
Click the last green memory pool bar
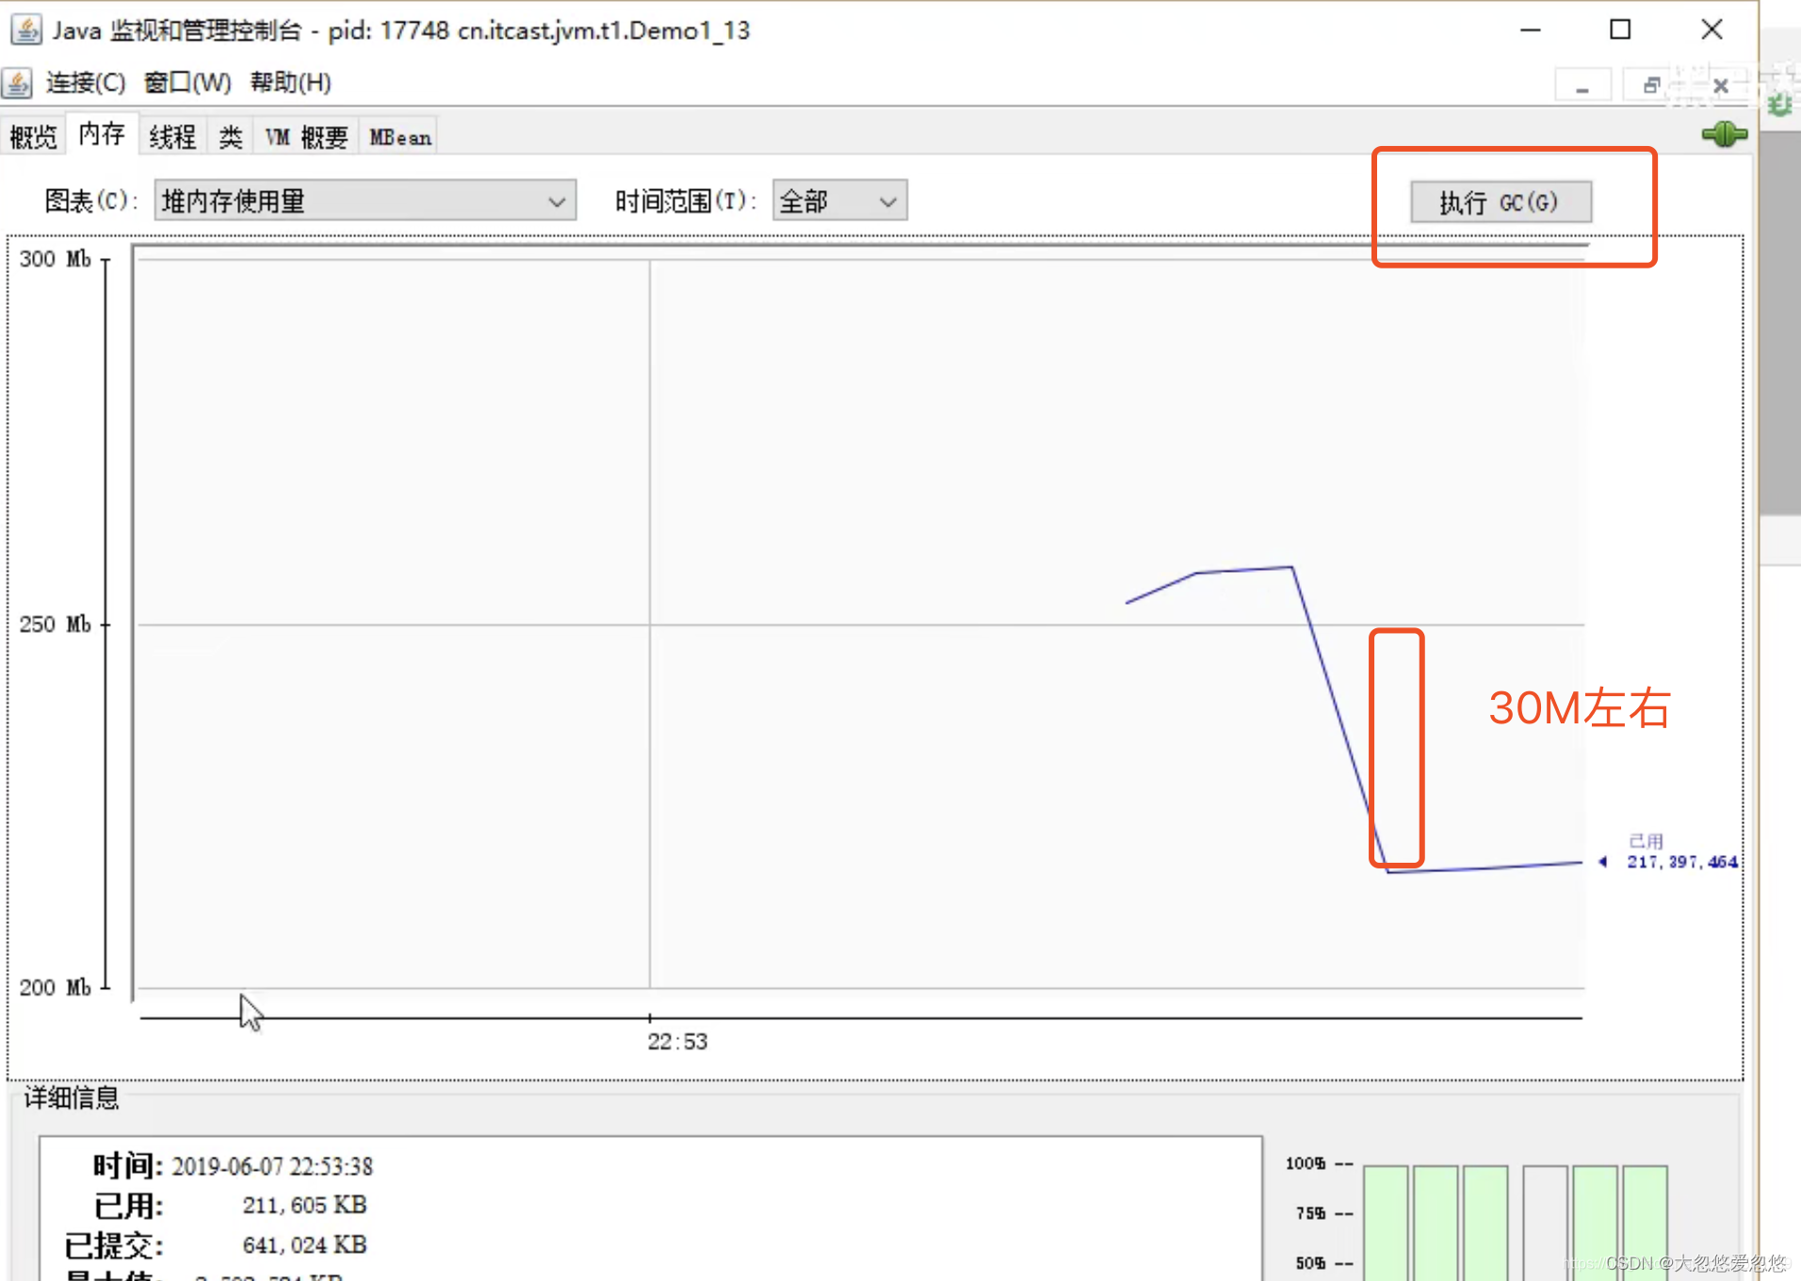1645,1223
